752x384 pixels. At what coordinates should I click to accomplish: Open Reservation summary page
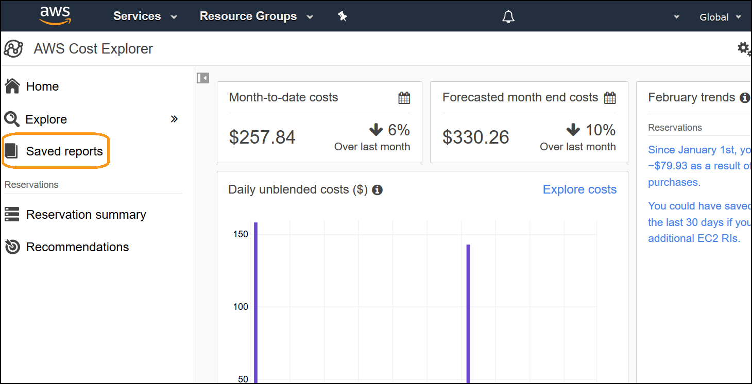pos(86,215)
